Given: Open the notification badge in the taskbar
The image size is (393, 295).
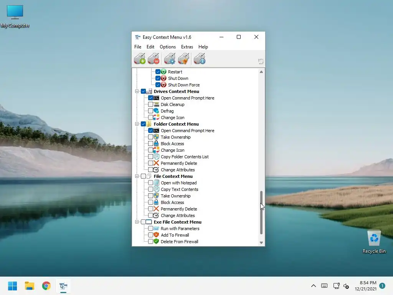Looking at the screenshot, I should 382,286.
